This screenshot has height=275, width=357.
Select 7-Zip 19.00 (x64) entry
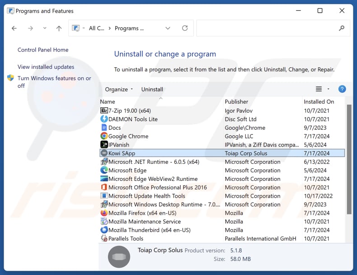click(222, 110)
